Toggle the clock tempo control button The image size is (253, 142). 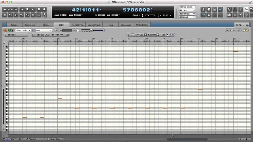pos(209,9)
